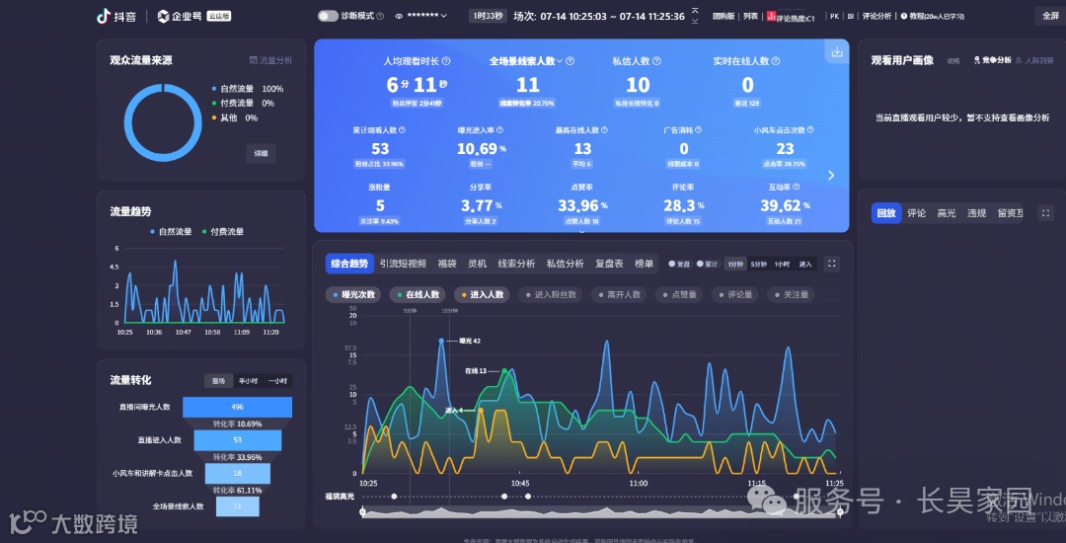Click the 直播进入人数 53 funnel bar
Screen dimensions: 1066x543
pyautogui.click(x=237, y=440)
